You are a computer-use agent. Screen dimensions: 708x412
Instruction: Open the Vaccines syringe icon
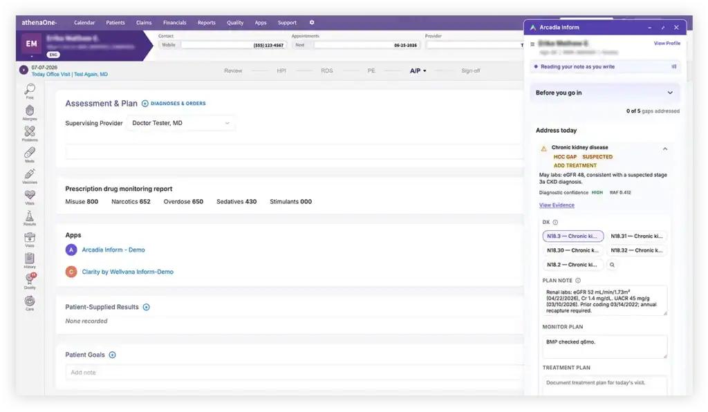pyautogui.click(x=30, y=176)
